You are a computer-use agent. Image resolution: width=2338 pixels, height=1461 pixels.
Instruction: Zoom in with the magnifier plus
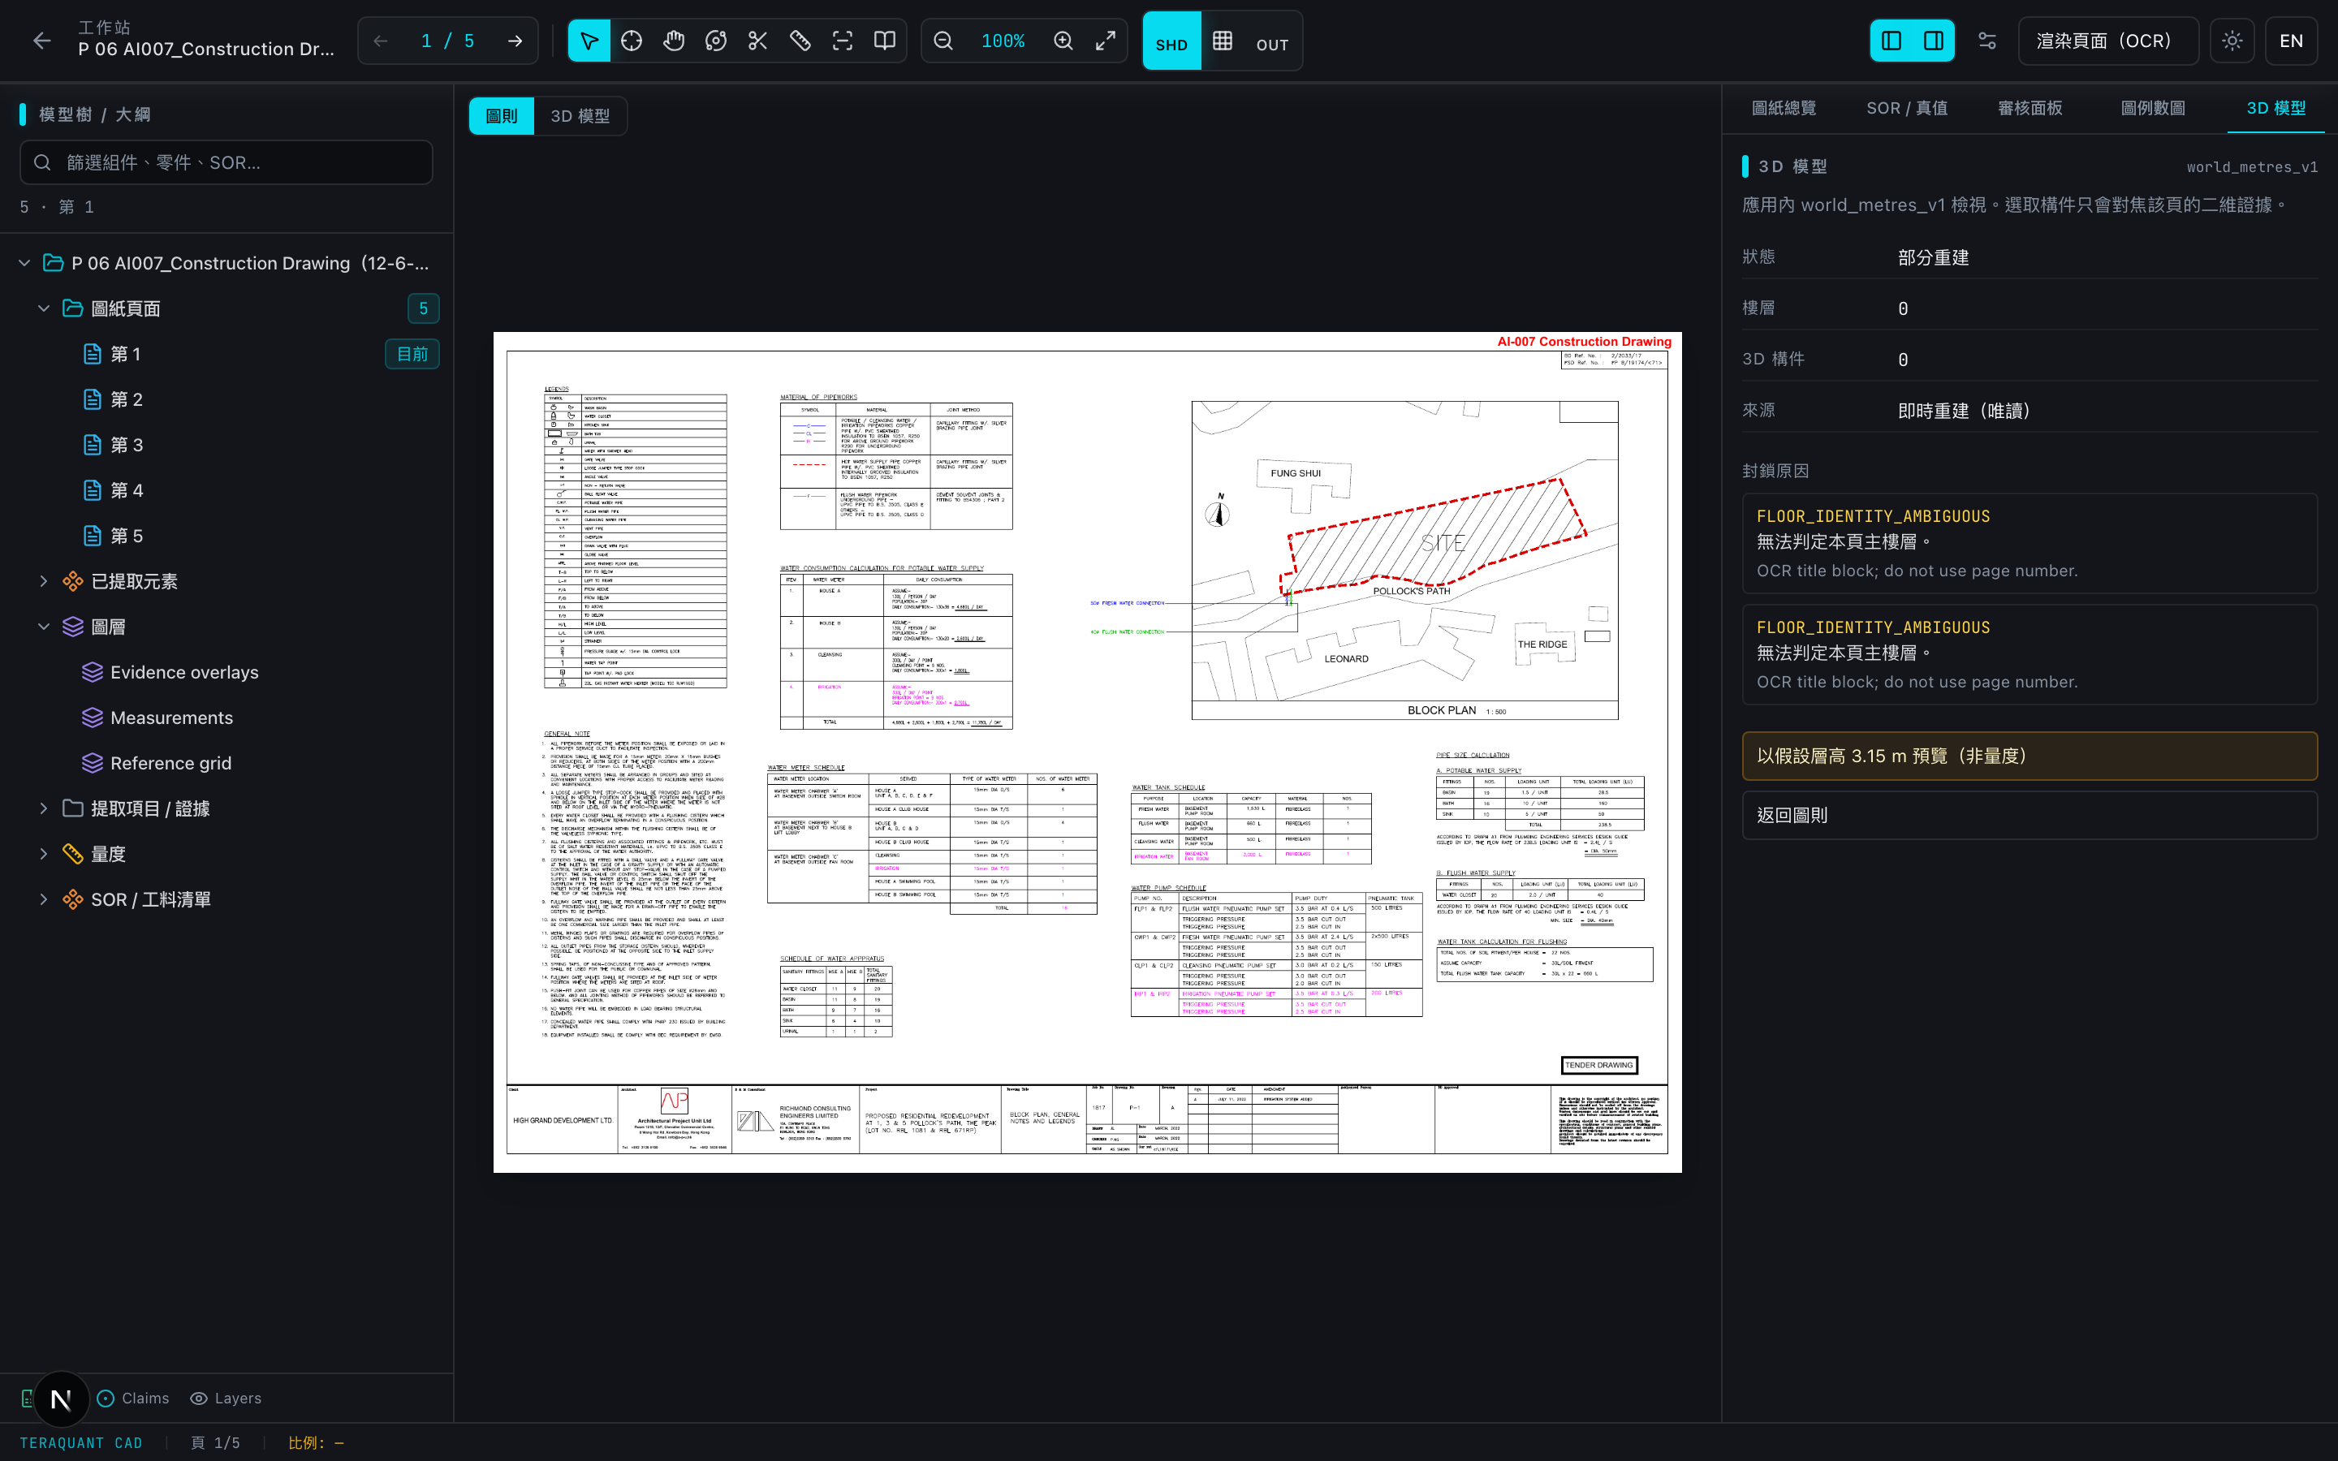[x=1063, y=41]
